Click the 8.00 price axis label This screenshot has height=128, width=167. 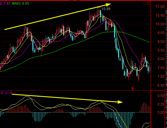click(x=161, y=59)
